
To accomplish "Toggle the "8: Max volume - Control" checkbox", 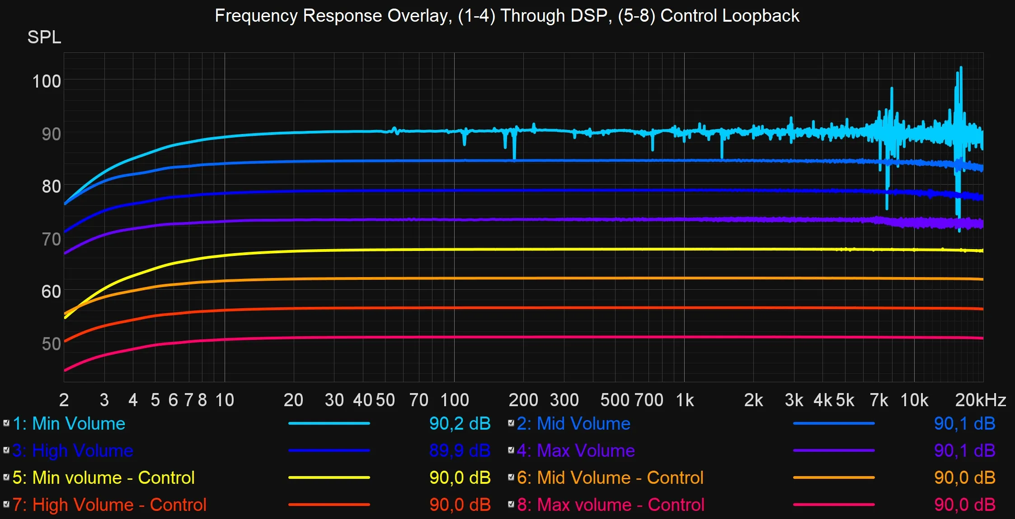I will pos(511,505).
